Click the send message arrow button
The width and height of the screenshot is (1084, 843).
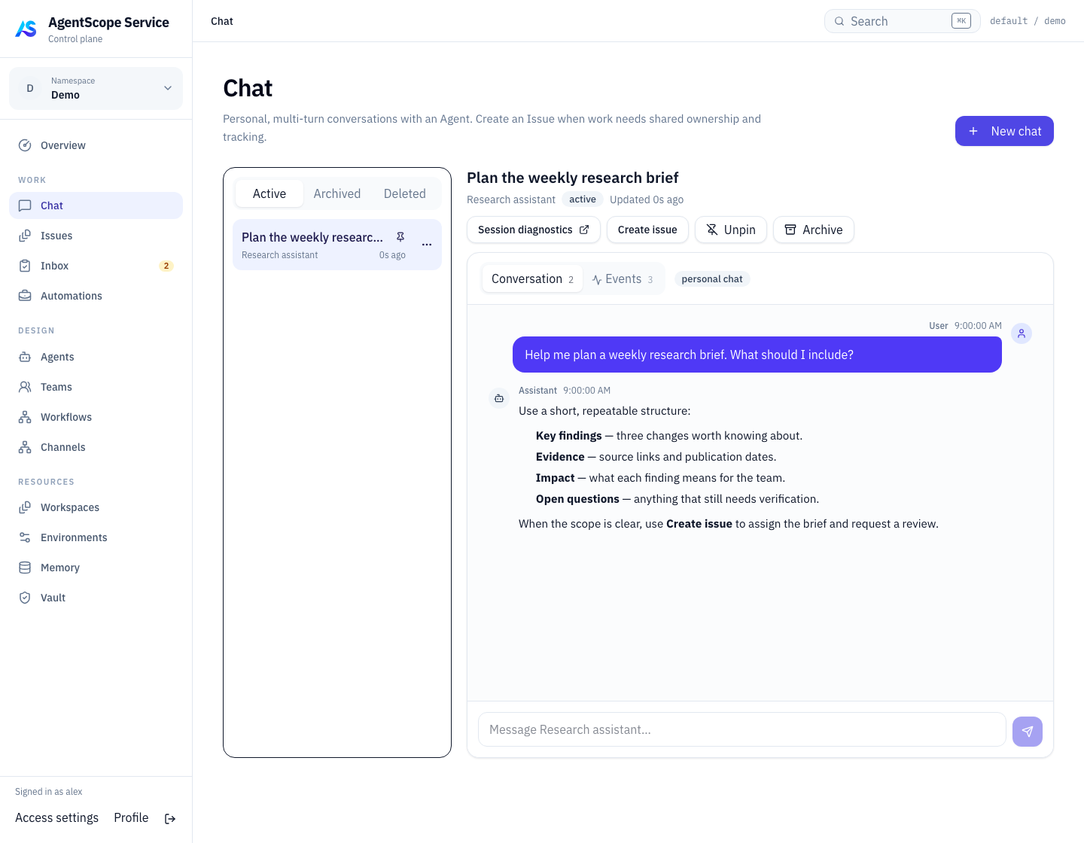(1028, 731)
